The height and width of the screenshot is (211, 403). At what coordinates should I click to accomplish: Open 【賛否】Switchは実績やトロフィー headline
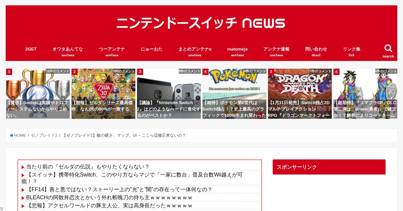(x=38, y=109)
